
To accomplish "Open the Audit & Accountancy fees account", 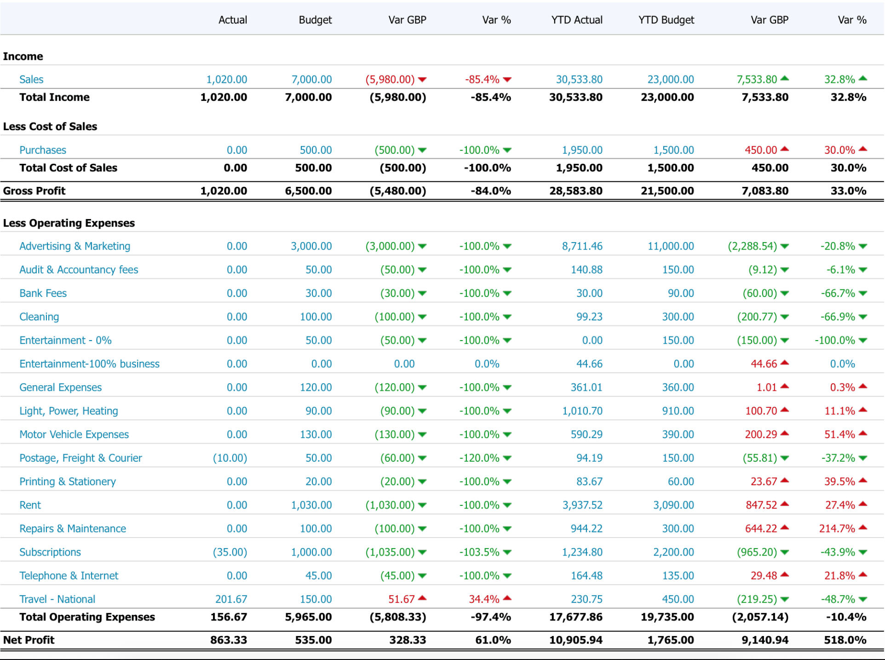I will pos(79,270).
